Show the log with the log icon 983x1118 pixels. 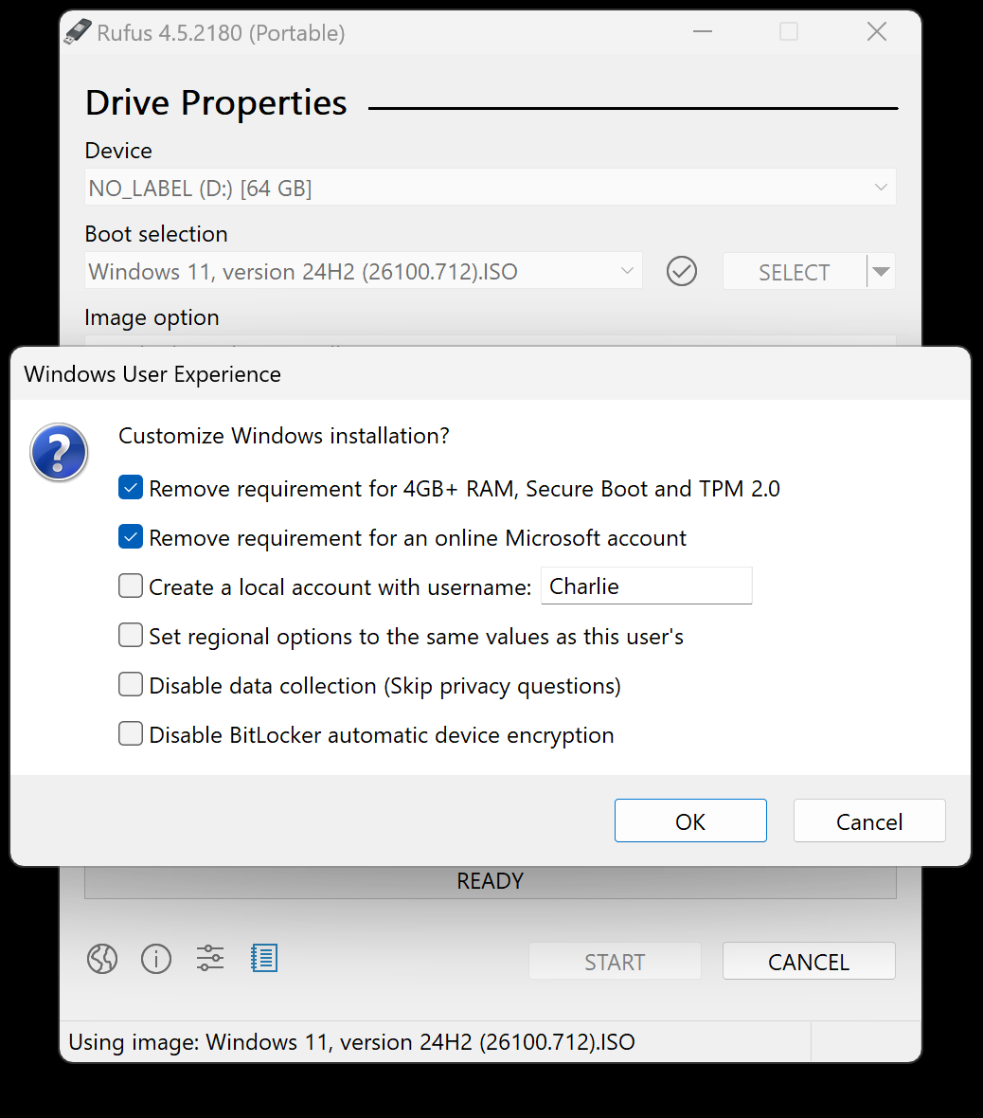pyautogui.click(x=263, y=959)
